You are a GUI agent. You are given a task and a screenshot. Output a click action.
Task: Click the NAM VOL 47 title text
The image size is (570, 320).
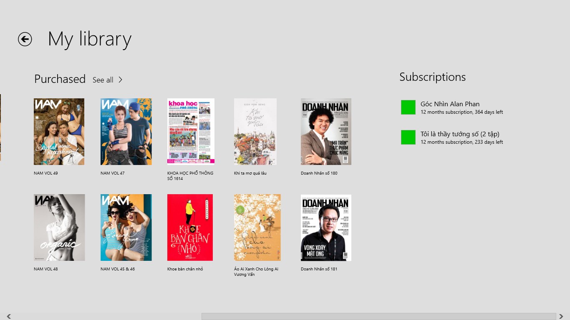pos(113,173)
